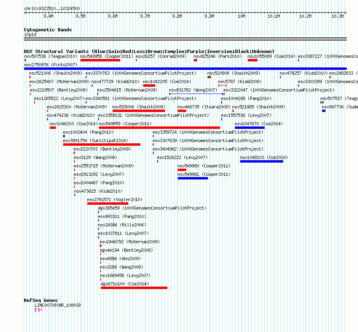This screenshot has width=358, height=332.
Task: Click the dgv365e59 1000Genomes label
Action: pos(152,208)
